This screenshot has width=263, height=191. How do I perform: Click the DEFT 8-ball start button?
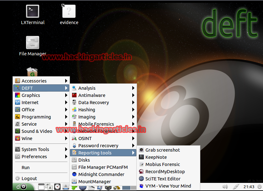pos(23,187)
